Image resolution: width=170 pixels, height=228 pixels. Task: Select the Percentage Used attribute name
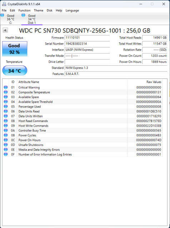30,107
